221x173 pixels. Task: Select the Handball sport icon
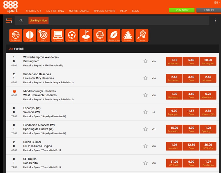pos(100,35)
